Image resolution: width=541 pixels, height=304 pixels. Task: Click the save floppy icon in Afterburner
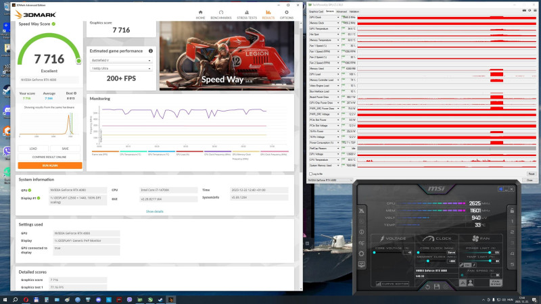point(436,286)
